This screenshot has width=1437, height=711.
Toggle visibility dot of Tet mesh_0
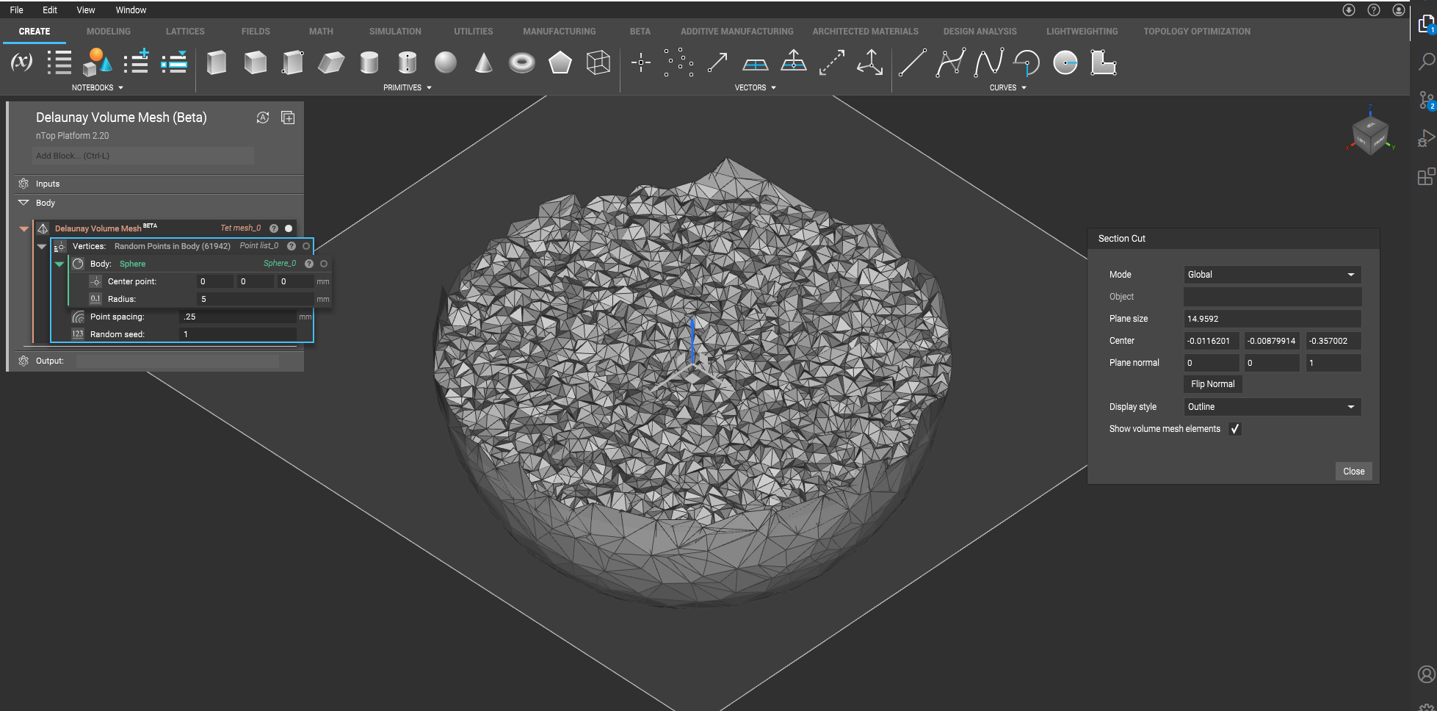pos(289,228)
